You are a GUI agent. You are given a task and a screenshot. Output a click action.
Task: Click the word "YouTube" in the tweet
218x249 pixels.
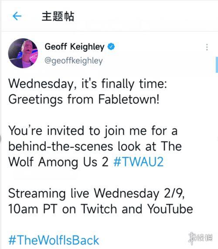click(x=170, y=209)
